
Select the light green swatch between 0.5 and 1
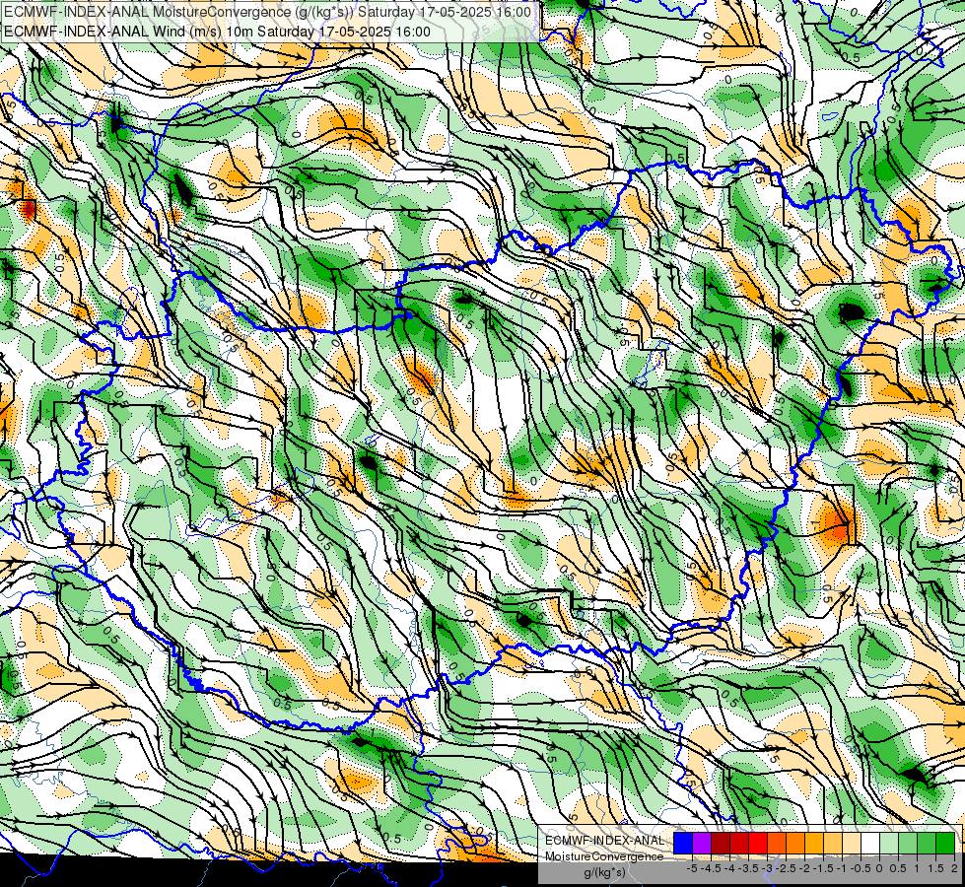click(x=908, y=844)
